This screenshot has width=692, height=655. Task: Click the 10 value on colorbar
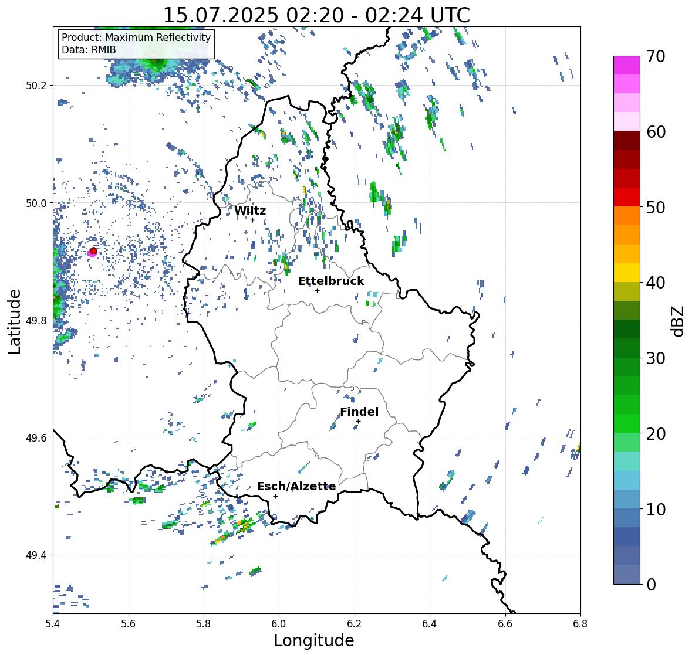coord(655,509)
